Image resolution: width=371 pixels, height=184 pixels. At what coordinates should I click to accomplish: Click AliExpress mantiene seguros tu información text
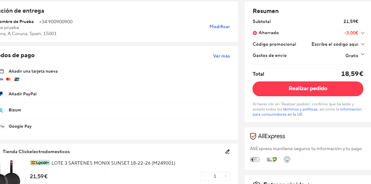[306, 149]
